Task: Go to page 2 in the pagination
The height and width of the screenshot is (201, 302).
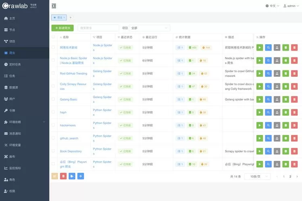Action: point(290,176)
